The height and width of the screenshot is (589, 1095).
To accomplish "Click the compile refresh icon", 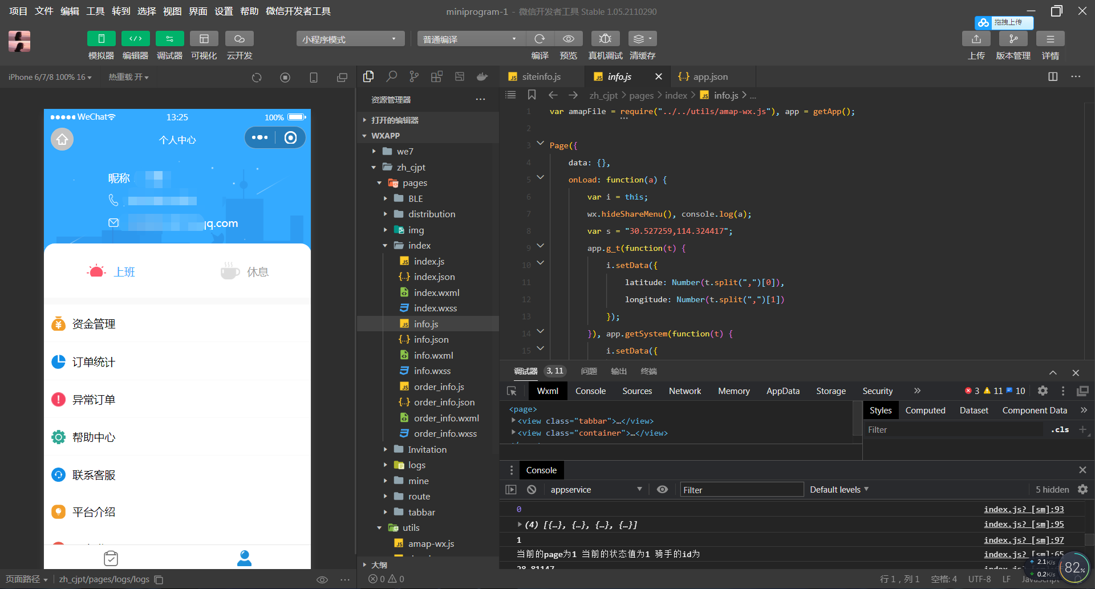I will 540,39.
